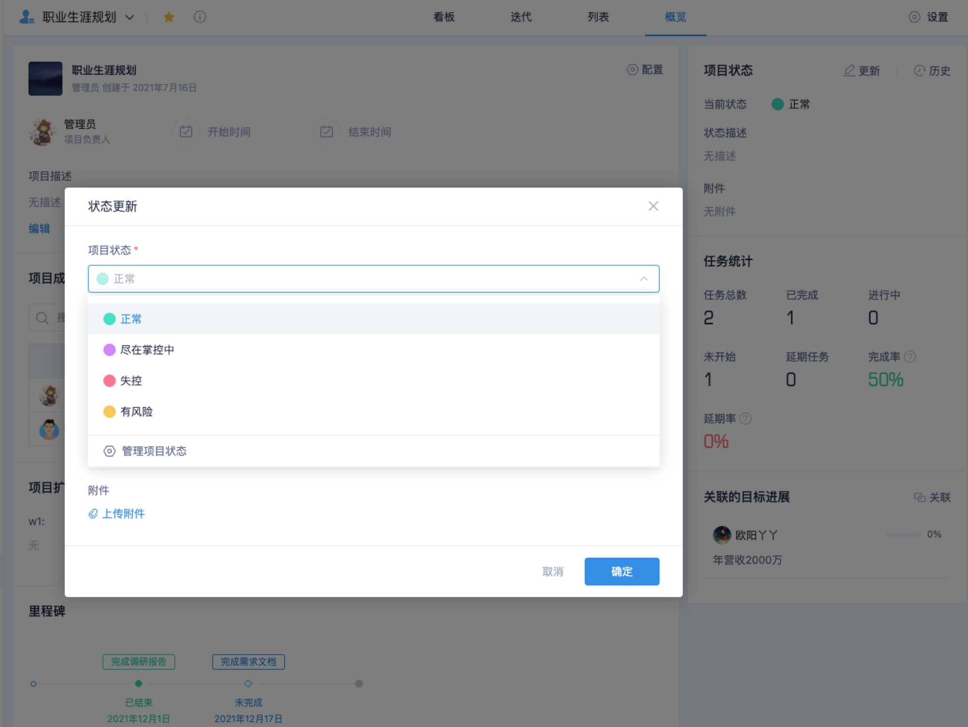Click the yellow star favorite icon
This screenshot has width=968, height=727.
pos(169,17)
